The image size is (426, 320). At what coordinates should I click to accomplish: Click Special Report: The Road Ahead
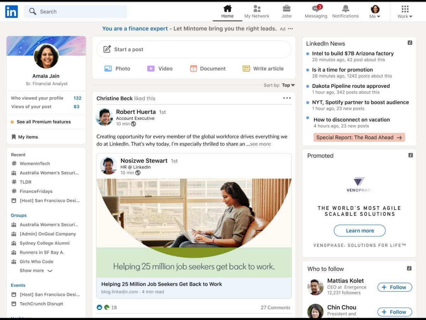tap(359, 138)
